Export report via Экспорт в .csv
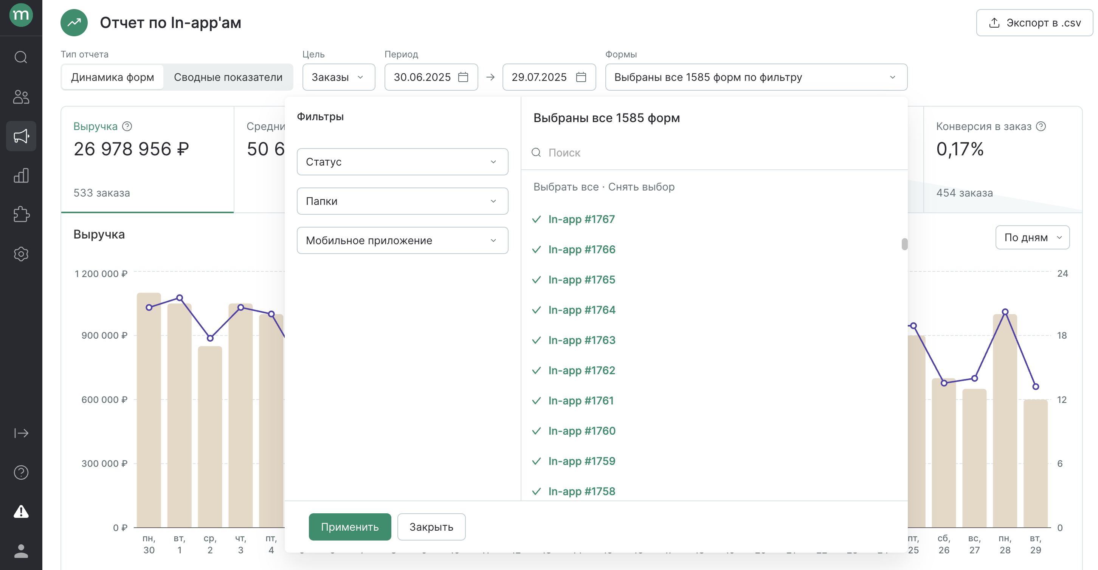 [x=1034, y=23]
